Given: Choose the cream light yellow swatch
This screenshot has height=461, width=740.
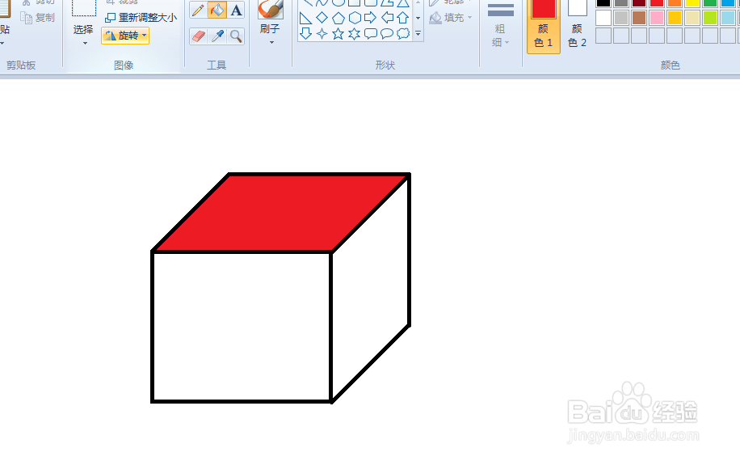Looking at the screenshot, I should tap(692, 18).
